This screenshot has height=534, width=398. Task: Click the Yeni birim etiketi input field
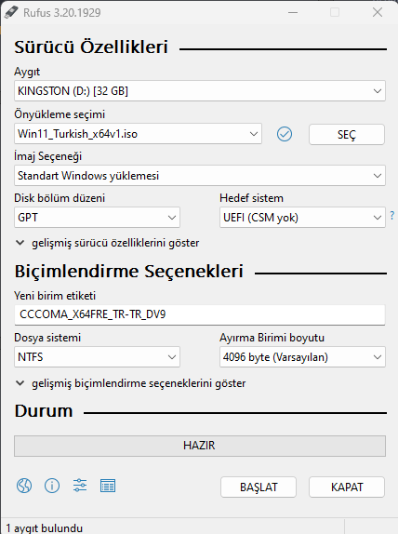click(200, 314)
